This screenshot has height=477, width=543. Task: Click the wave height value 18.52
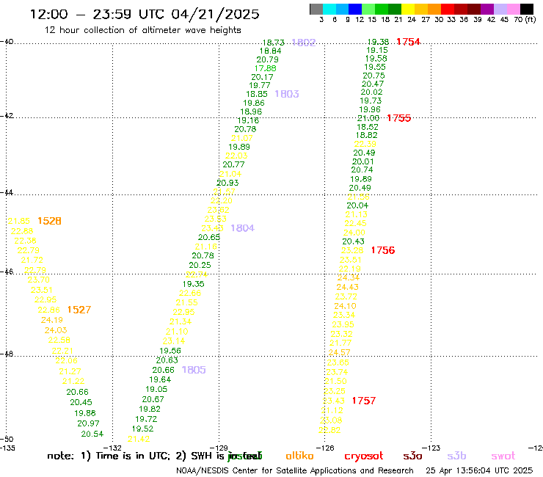point(368,127)
